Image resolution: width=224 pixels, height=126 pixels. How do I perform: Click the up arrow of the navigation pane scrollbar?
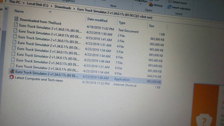(6, 9)
